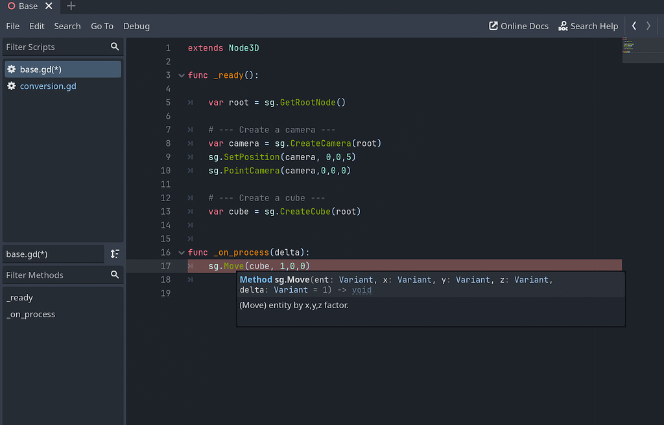Click the void return type in tooltip

point(362,290)
